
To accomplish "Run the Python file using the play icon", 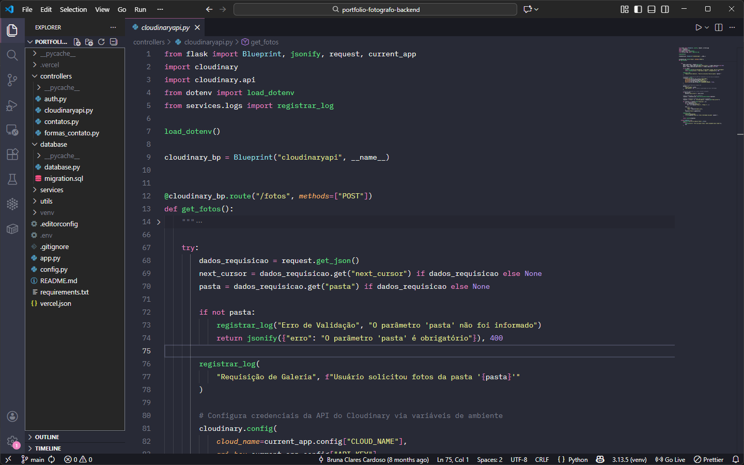I will tap(699, 27).
